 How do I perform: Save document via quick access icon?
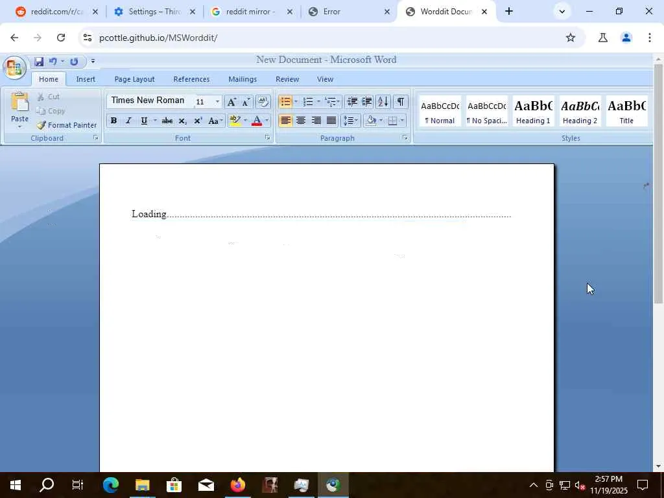pos(39,62)
